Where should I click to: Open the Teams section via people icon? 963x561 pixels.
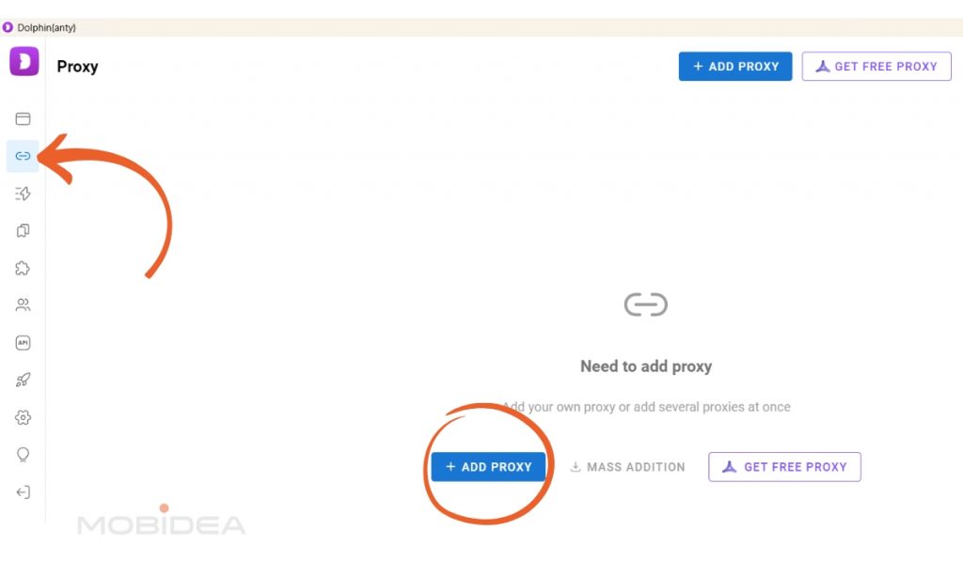tap(22, 304)
